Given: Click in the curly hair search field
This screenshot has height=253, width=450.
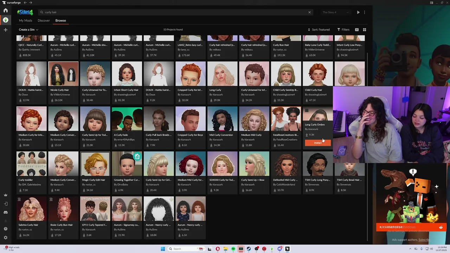Looking at the screenshot, I should [x=176, y=12].
